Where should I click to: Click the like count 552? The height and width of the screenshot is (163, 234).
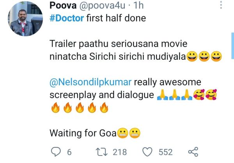click(166, 152)
